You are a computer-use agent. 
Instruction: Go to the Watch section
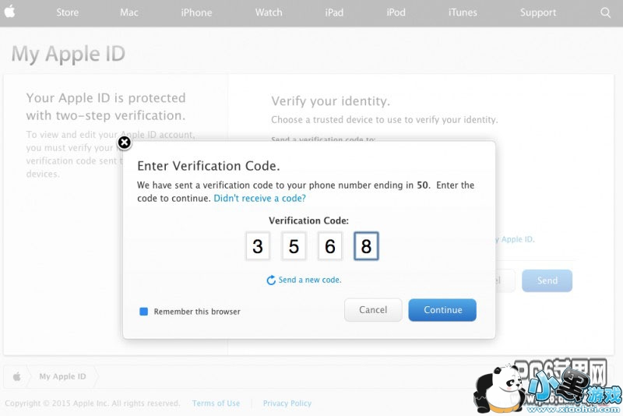(x=269, y=12)
